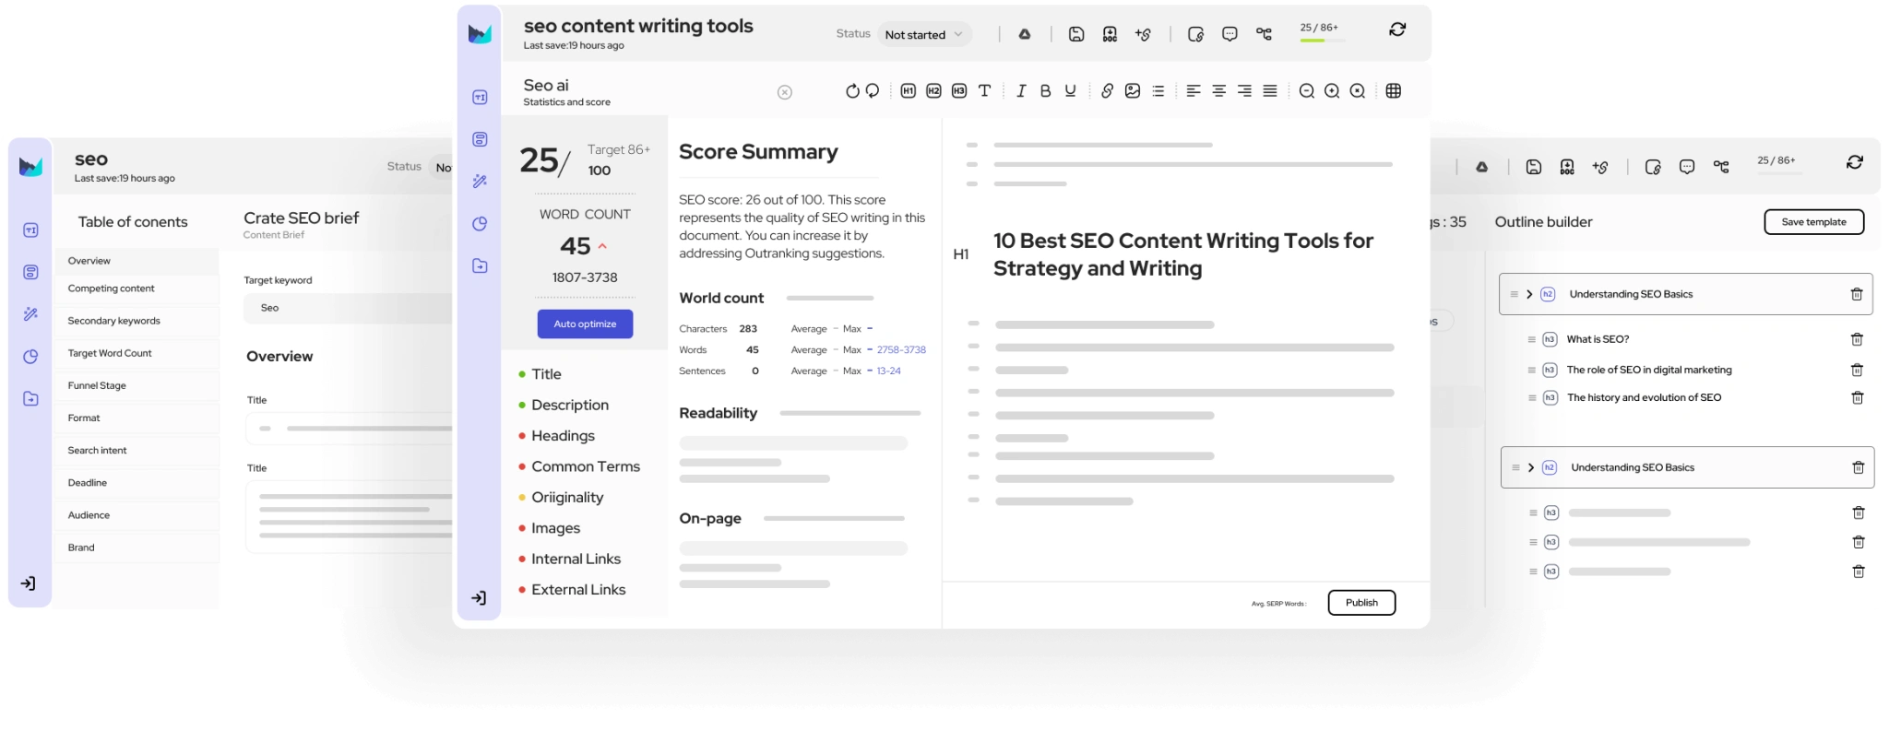This screenshot has width=1889, height=742.
Task: Click the refresh icon in the Outline builder window
Action: click(x=1855, y=162)
